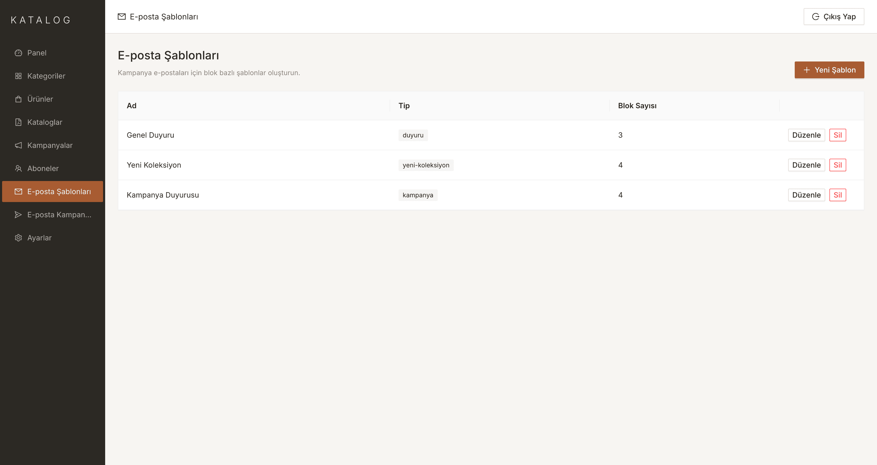Open Ürünler from the sidebar
Viewport: 877px width, 465px height.
click(52, 99)
